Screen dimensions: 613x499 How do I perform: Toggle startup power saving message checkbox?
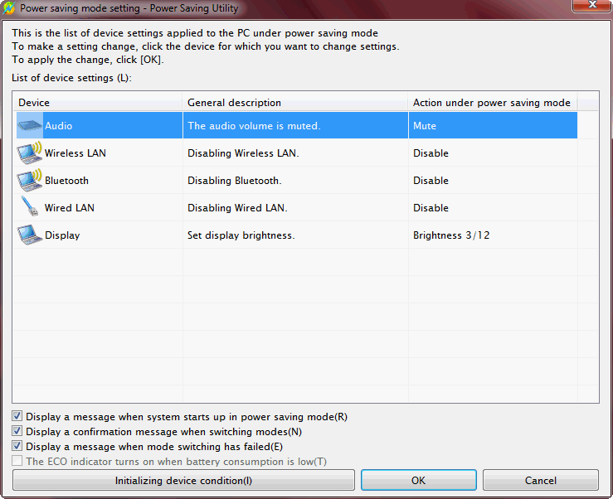click(17, 416)
